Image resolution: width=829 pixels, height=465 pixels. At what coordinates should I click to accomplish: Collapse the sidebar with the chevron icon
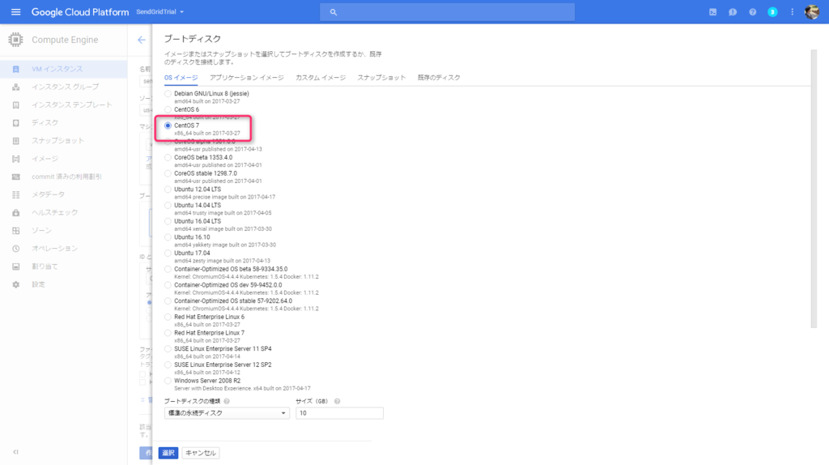point(15,452)
